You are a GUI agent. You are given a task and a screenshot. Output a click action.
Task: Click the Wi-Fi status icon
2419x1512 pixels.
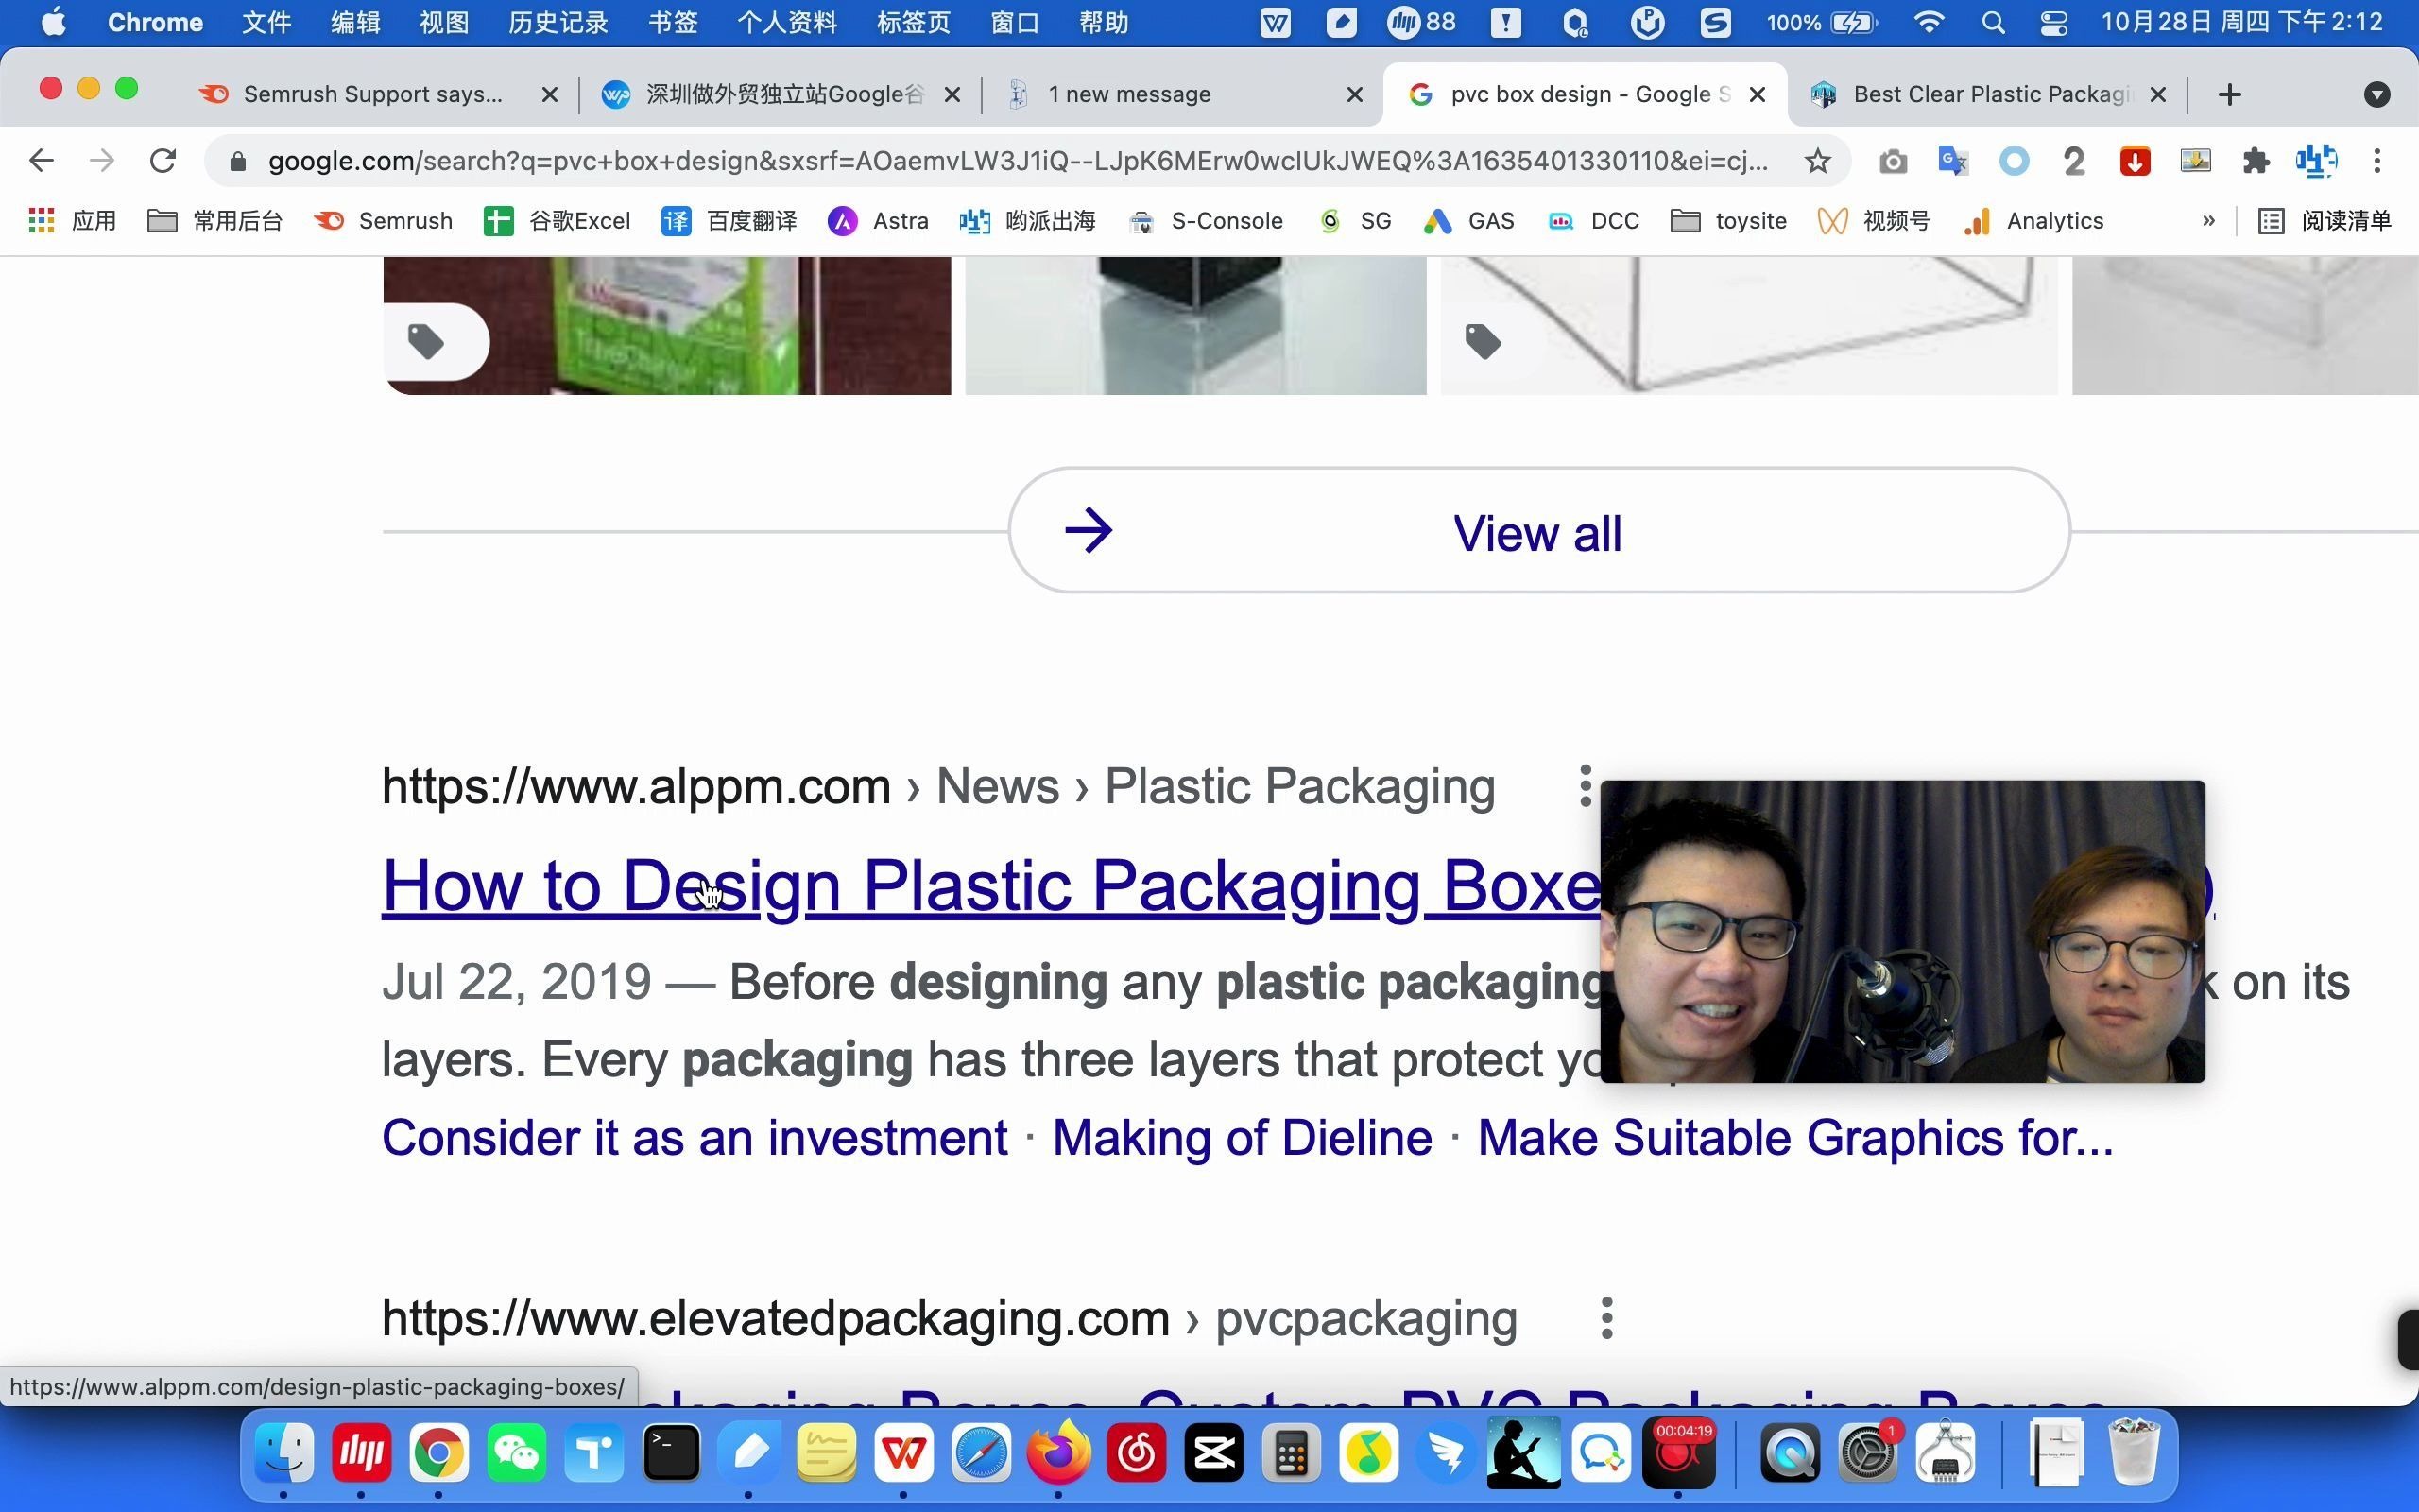(1929, 22)
